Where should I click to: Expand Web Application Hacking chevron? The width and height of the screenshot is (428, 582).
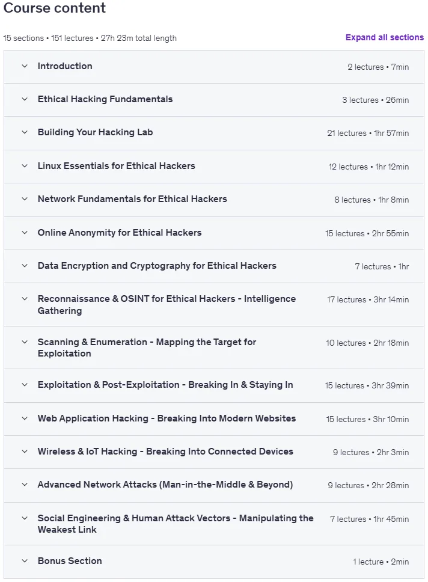25,418
